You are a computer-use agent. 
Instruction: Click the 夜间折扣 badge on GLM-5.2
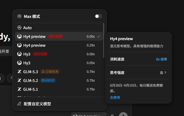(x=48, y=80)
